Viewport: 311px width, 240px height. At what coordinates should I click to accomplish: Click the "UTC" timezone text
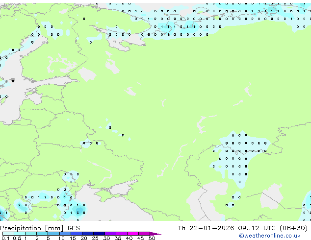[269, 228]
